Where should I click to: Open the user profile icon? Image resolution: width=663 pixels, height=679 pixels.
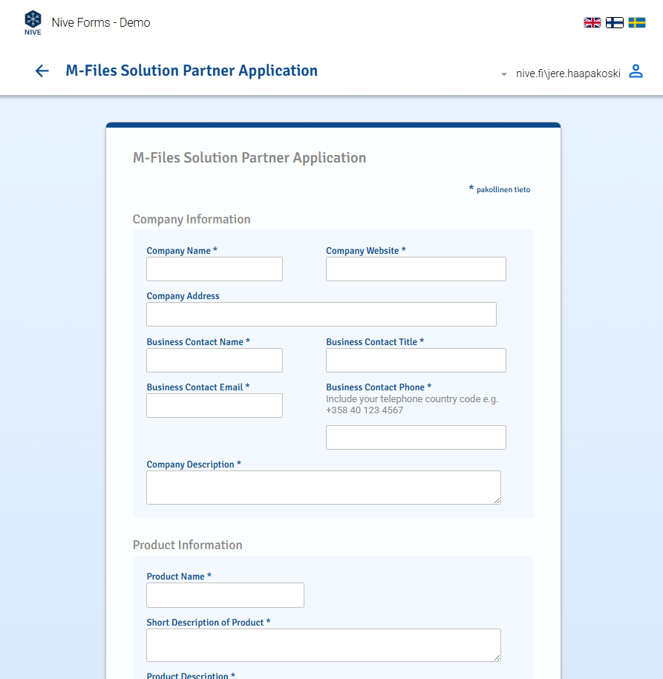636,71
